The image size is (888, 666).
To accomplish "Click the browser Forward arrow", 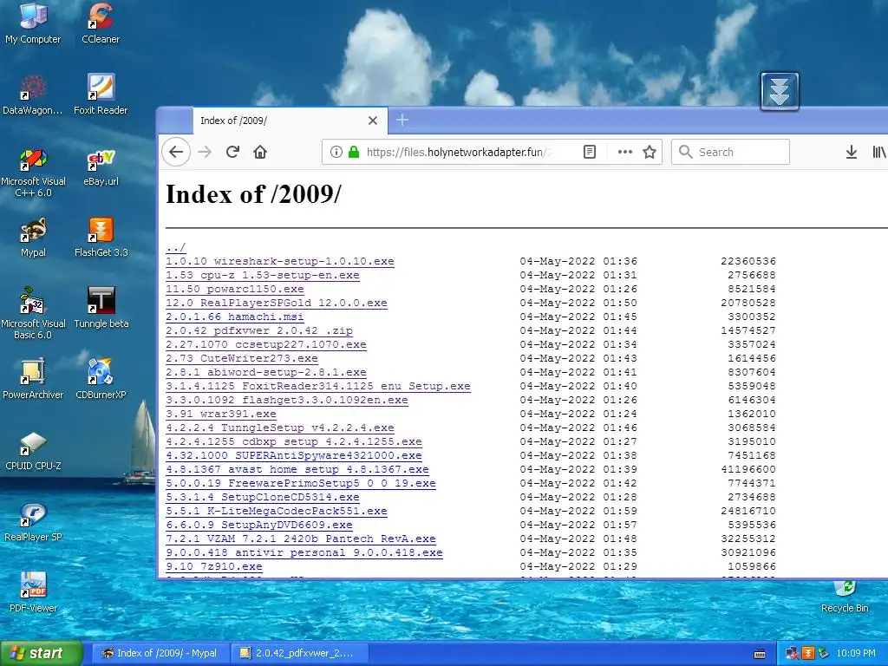I will [x=205, y=152].
